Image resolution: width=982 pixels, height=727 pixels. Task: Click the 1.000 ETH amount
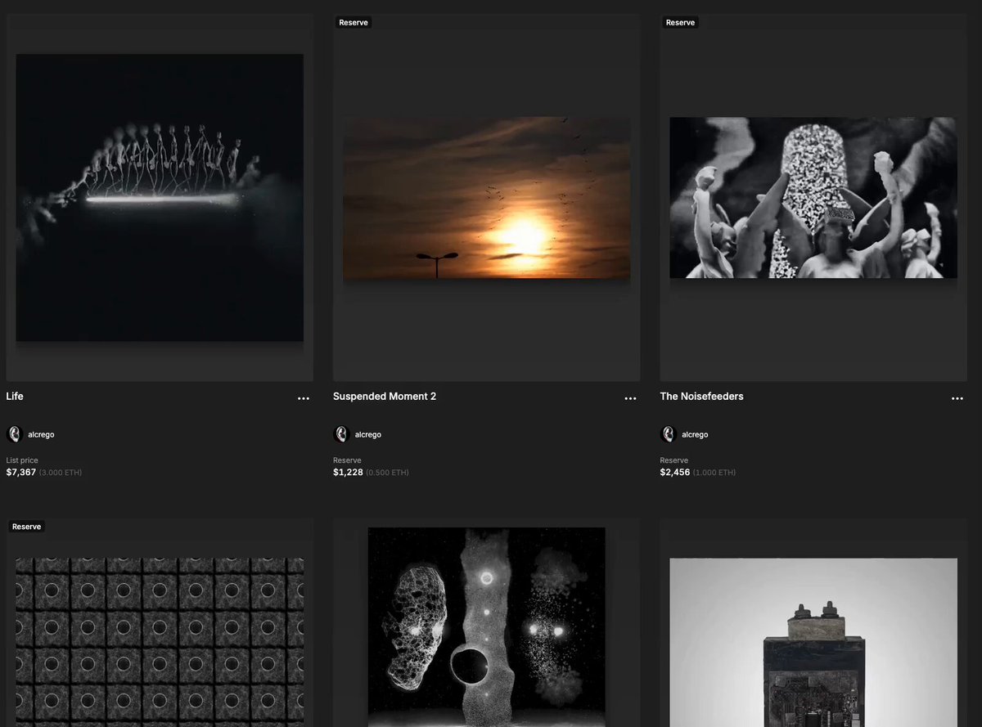(714, 473)
